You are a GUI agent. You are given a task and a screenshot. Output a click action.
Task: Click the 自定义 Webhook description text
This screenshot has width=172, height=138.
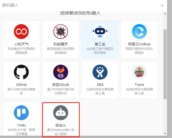pyautogui.click(x=61, y=132)
